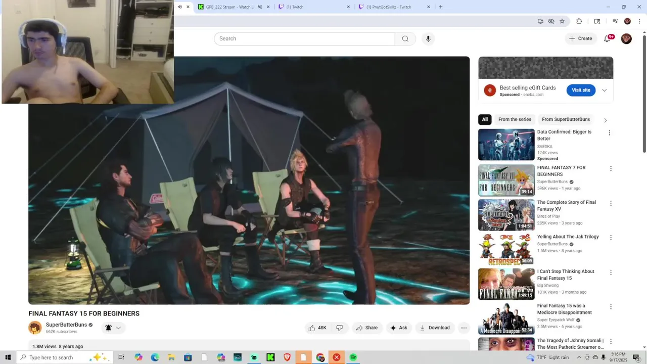Open options for Yelling About The Jak Trilogy
Image resolution: width=647 pixels, height=364 pixels.
pos(611,238)
